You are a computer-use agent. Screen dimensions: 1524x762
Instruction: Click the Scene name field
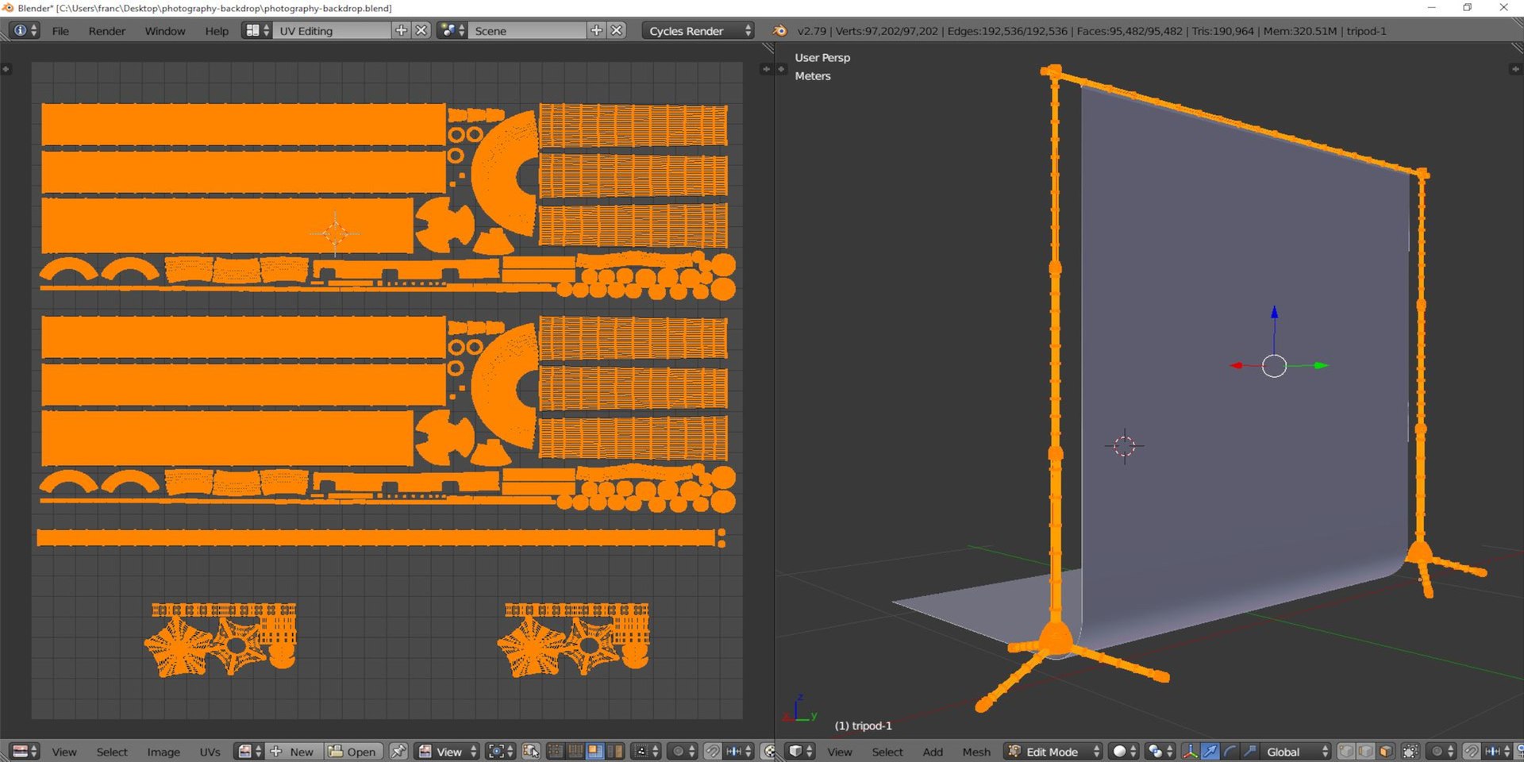pyautogui.click(x=528, y=30)
